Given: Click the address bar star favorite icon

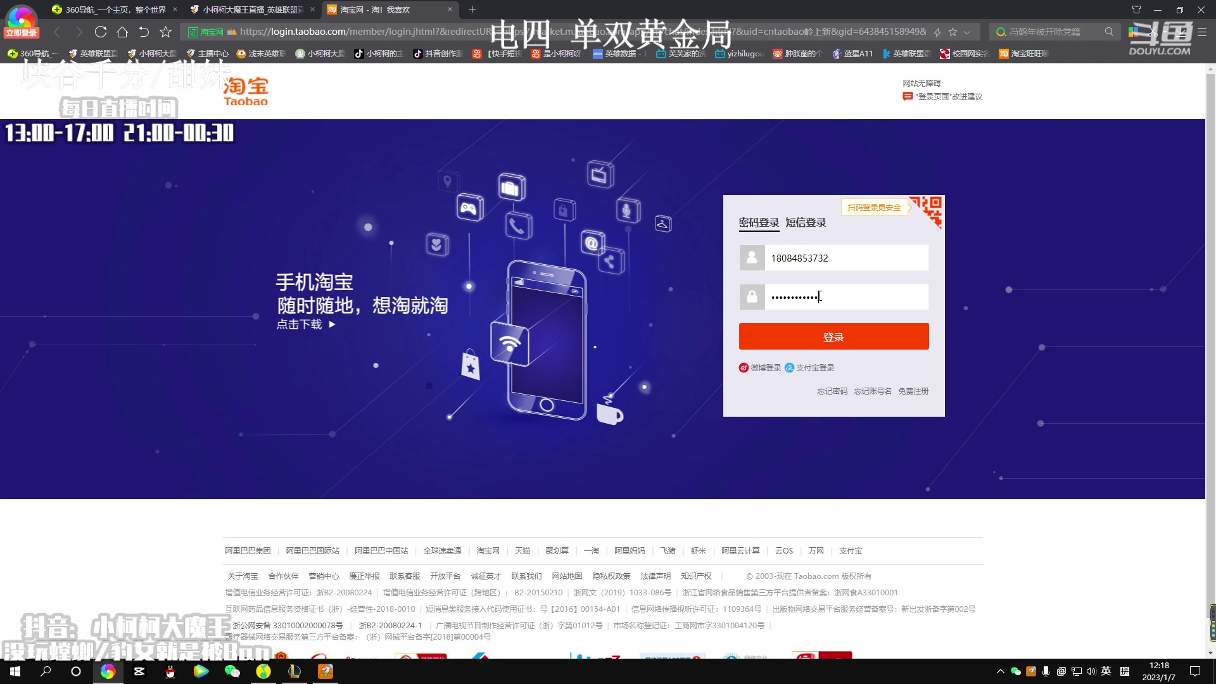Looking at the screenshot, I should [x=953, y=32].
